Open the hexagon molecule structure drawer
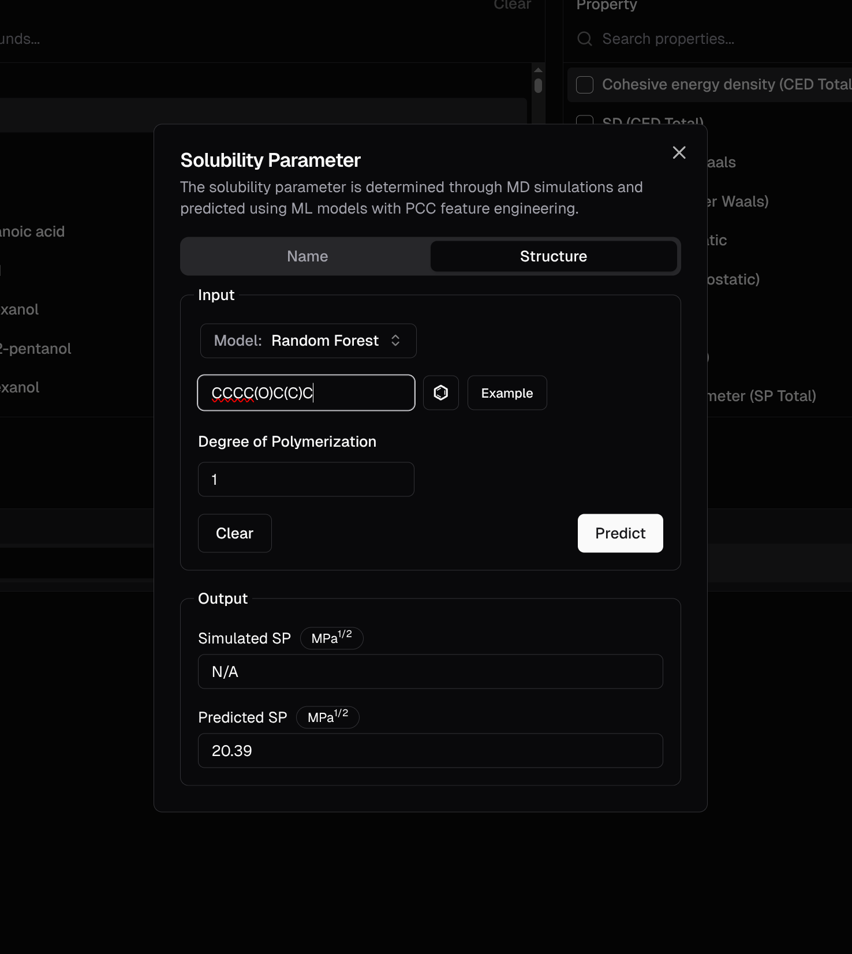Image resolution: width=852 pixels, height=954 pixels. [x=440, y=393]
